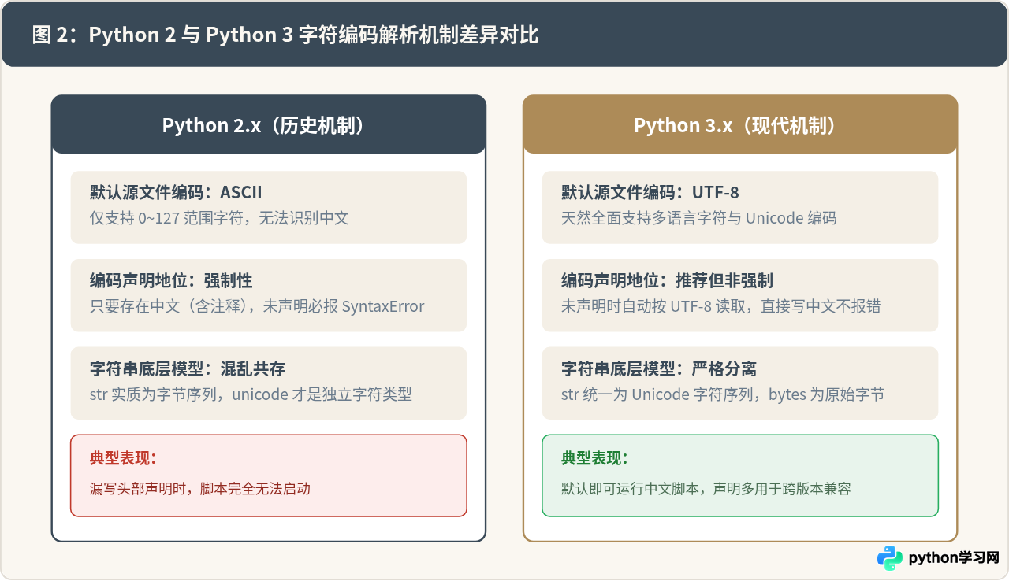Click the text "默认源文件编码：ASCII"
Image resolution: width=1009 pixels, height=581 pixels.
coord(176,192)
